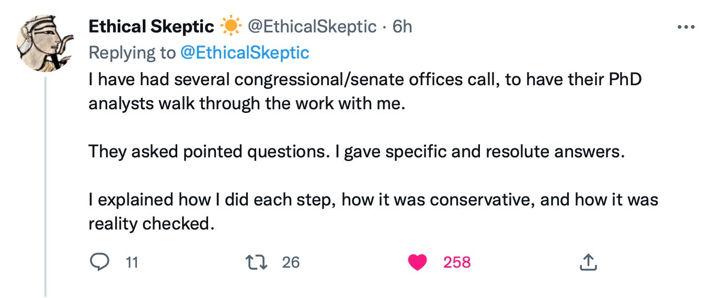This screenshot has height=298, width=711.
Task: Click the blue @EthicalSkeptic reply mention
Action: pyautogui.click(x=245, y=52)
